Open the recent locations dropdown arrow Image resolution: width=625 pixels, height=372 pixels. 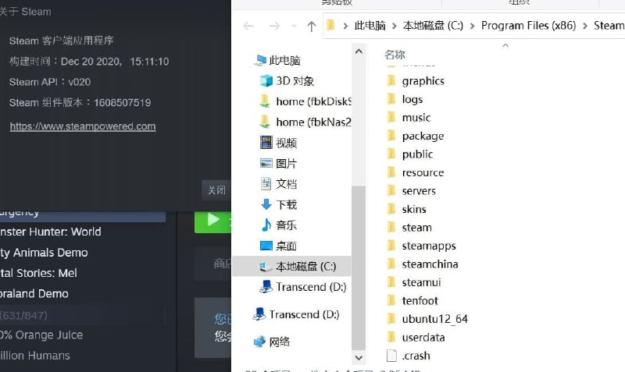click(x=295, y=27)
